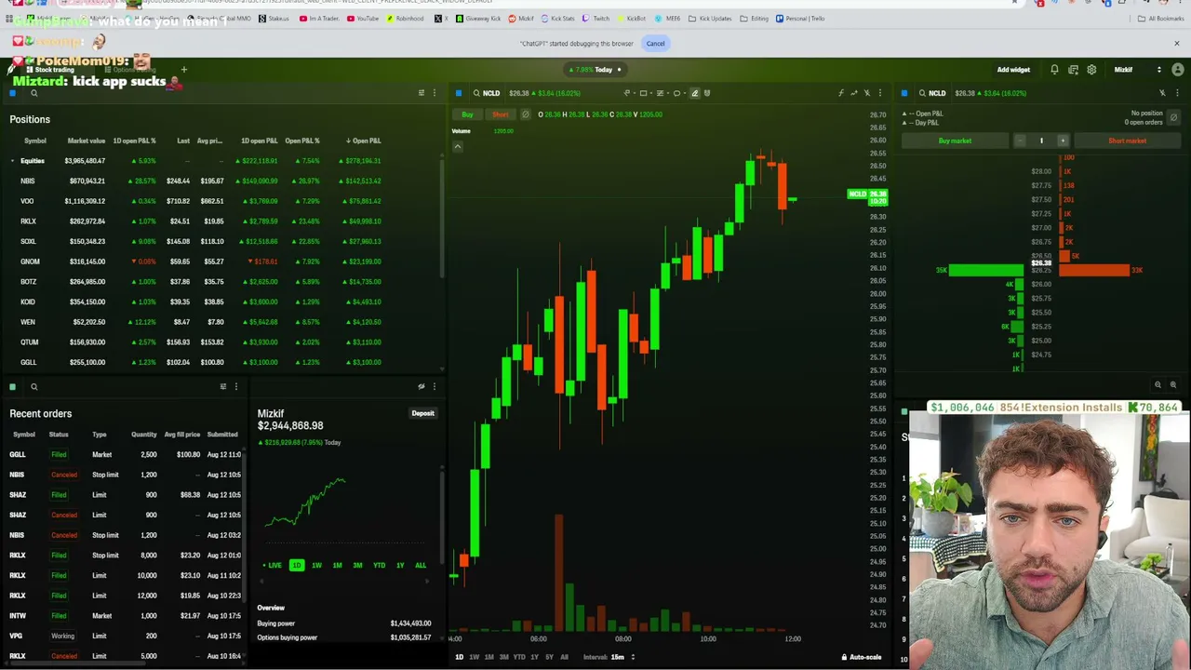Image resolution: width=1191 pixels, height=670 pixels.
Task: Zoom out the order ladder with the magnifier
Action: coord(1158,385)
